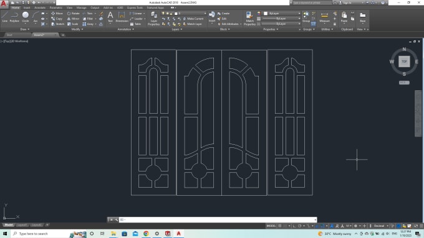Viewport: 424px width, 238px height.
Task: Select the Line drawing tool
Action: click(x=4, y=16)
